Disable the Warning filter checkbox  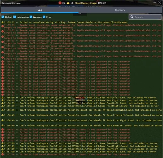click(x=31, y=17)
